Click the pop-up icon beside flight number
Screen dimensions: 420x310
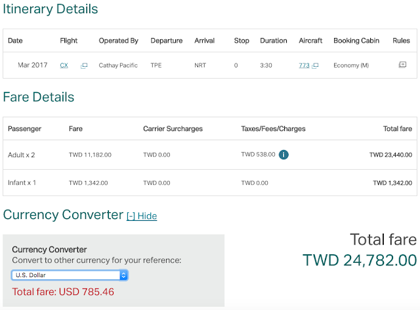[84, 66]
